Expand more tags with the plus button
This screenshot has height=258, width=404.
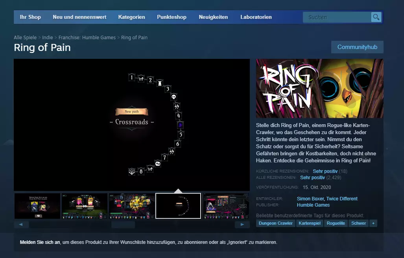(x=373, y=223)
